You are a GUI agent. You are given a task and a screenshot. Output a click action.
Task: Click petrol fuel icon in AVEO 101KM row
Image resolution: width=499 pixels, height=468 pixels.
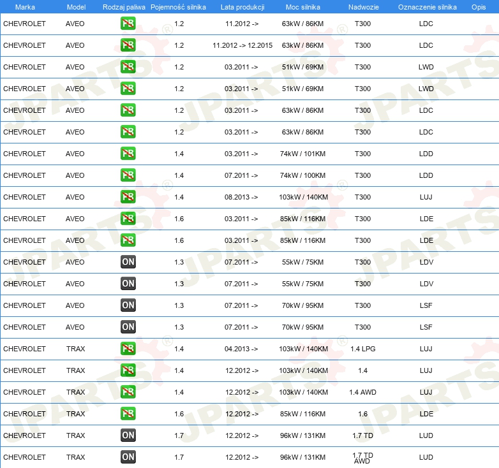[x=128, y=154]
